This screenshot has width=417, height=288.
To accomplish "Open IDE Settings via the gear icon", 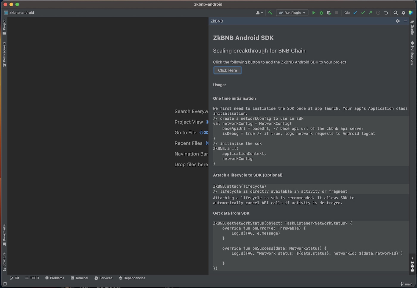I will click(403, 12).
